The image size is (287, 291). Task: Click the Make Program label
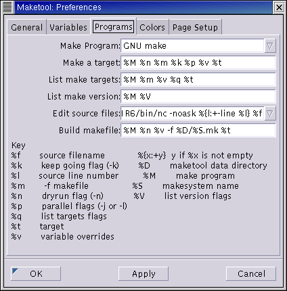point(90,46)
